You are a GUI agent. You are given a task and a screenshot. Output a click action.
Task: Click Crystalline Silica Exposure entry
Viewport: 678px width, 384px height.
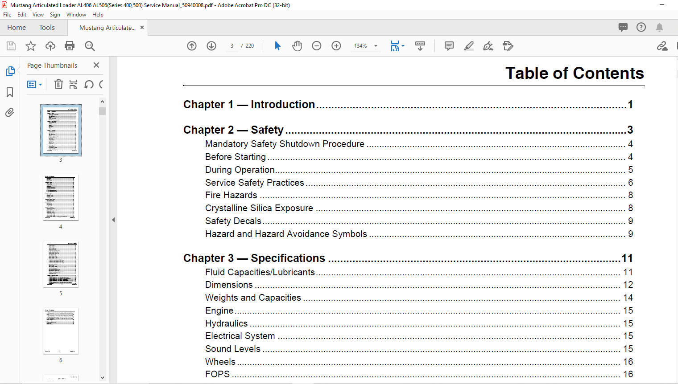click(x=419, y=208)
